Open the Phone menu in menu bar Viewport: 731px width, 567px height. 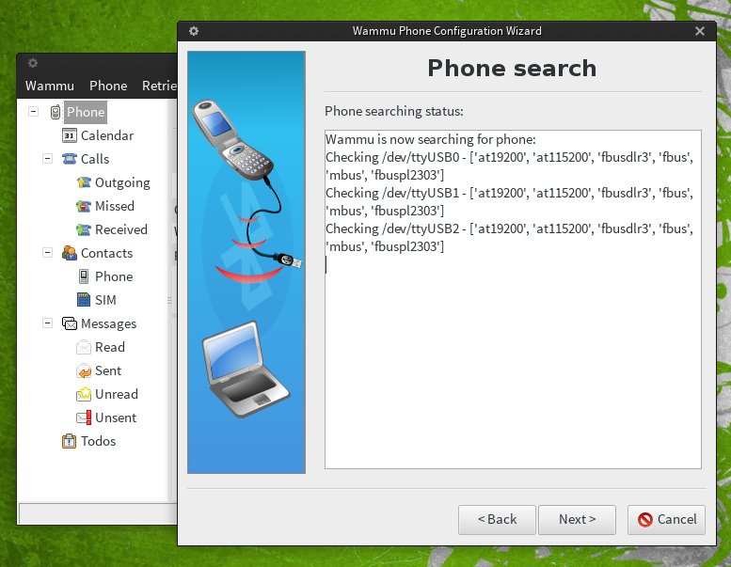coord(108,86)
